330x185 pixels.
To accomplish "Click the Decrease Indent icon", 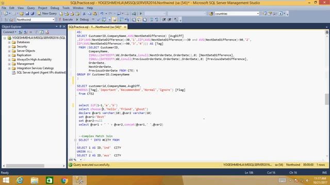I will click(x=164, y=20).
